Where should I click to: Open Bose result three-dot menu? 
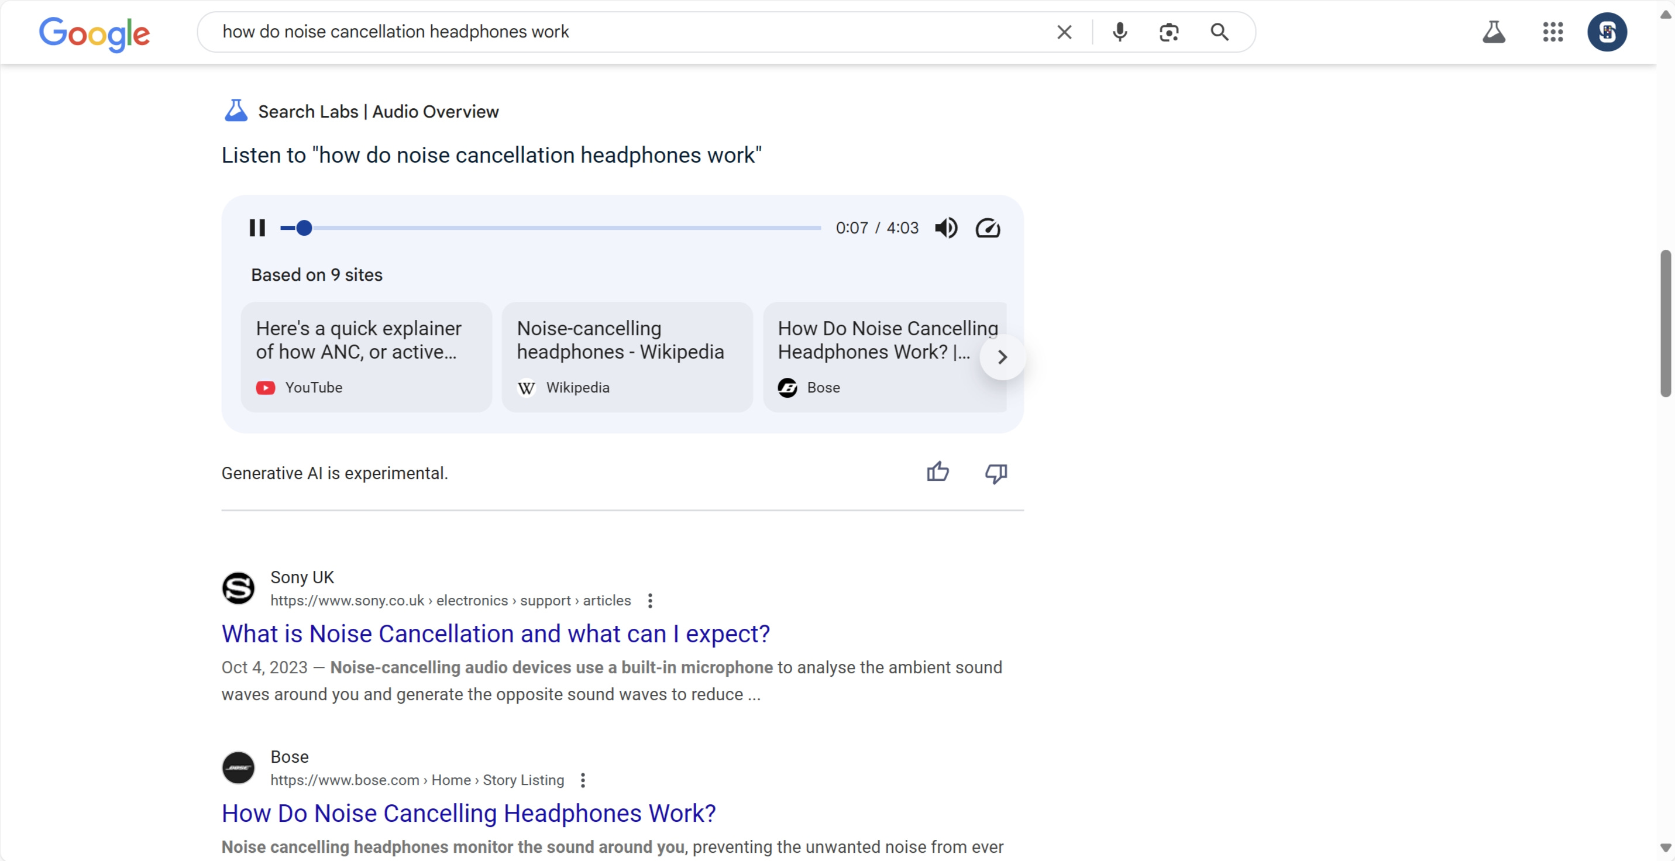click(x=583, y=780)
